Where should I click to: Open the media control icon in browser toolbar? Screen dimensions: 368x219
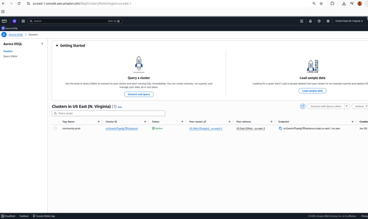click(x=352, y=4)
